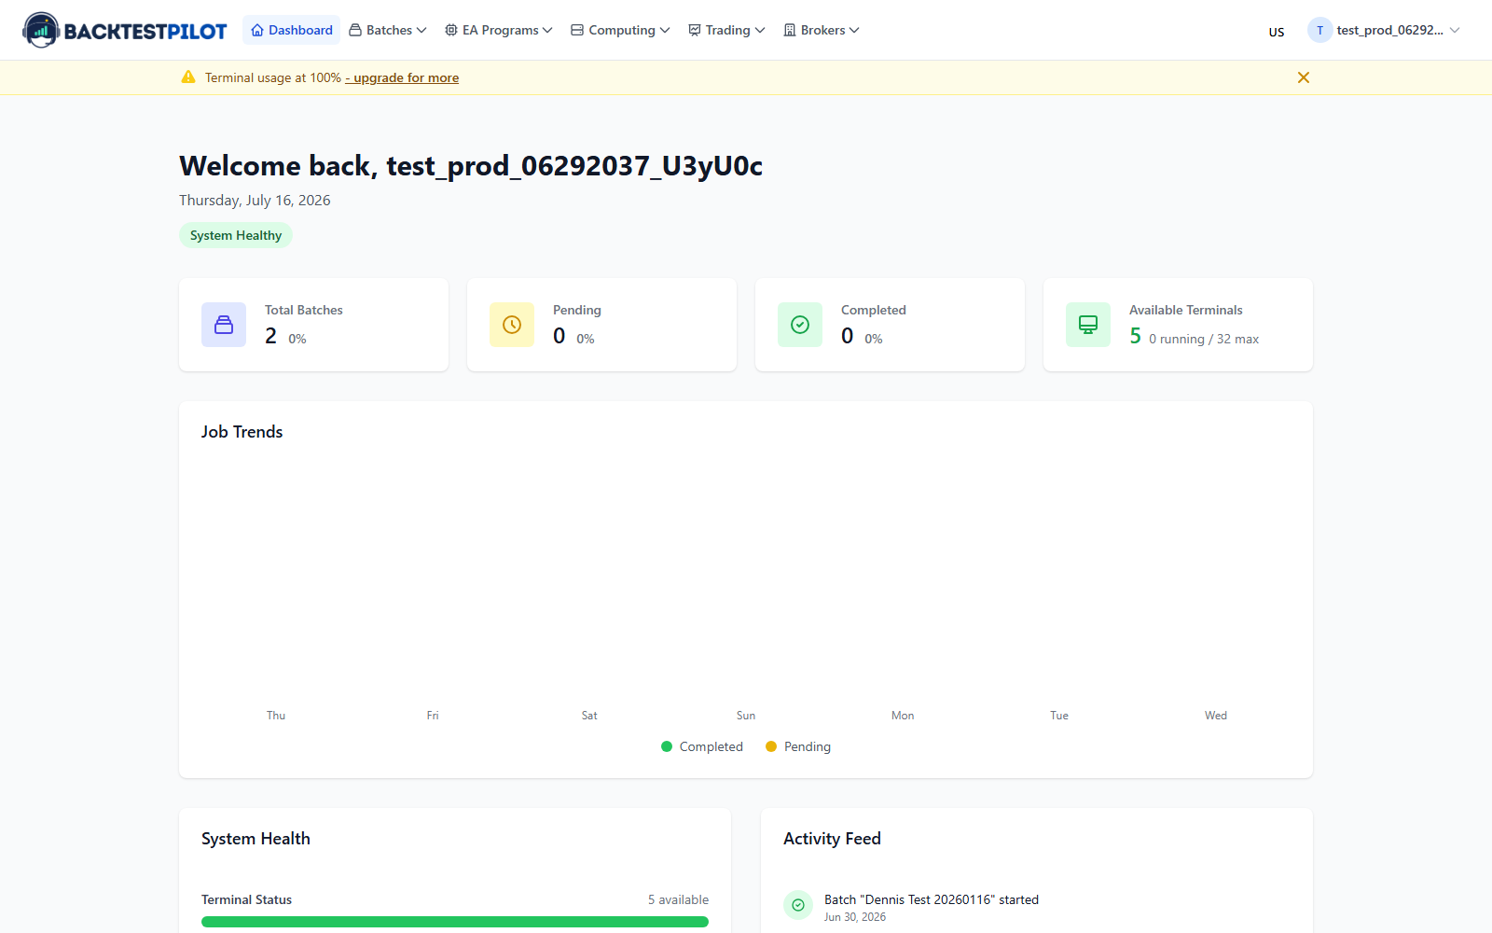Click the BacktestPilot logo
This screenshot has width=1492, height=933.
pos(125,30)
